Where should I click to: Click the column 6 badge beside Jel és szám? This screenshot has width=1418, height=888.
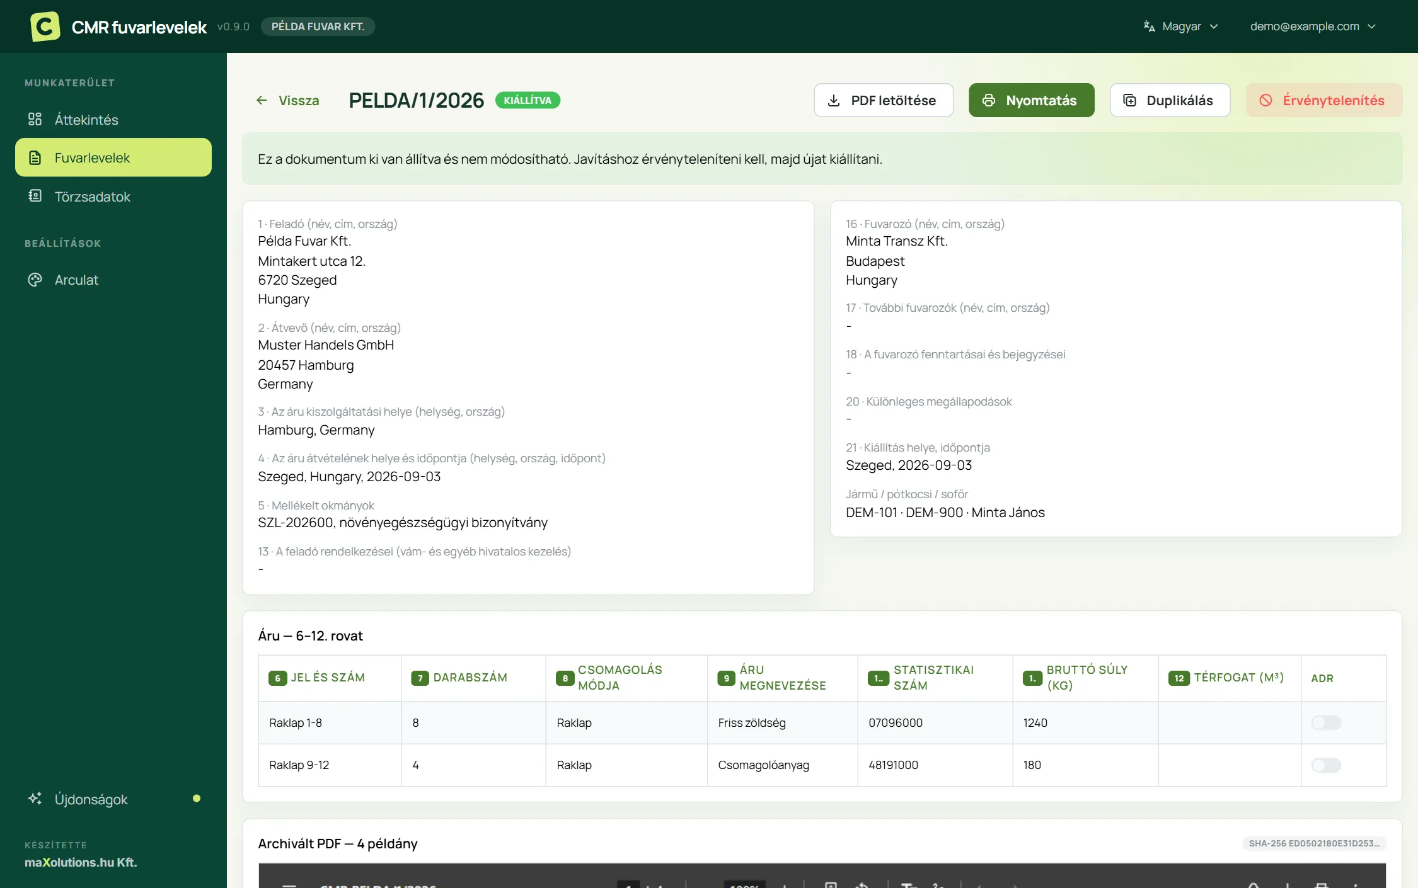(277, 678)
